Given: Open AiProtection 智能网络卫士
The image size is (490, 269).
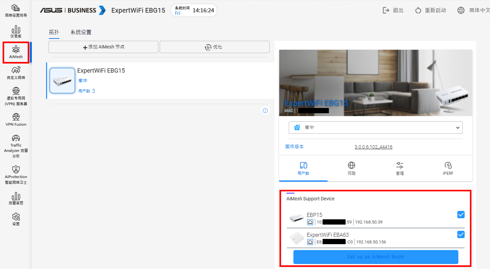Looking at the screenshot, I should (x=16, y=175).
